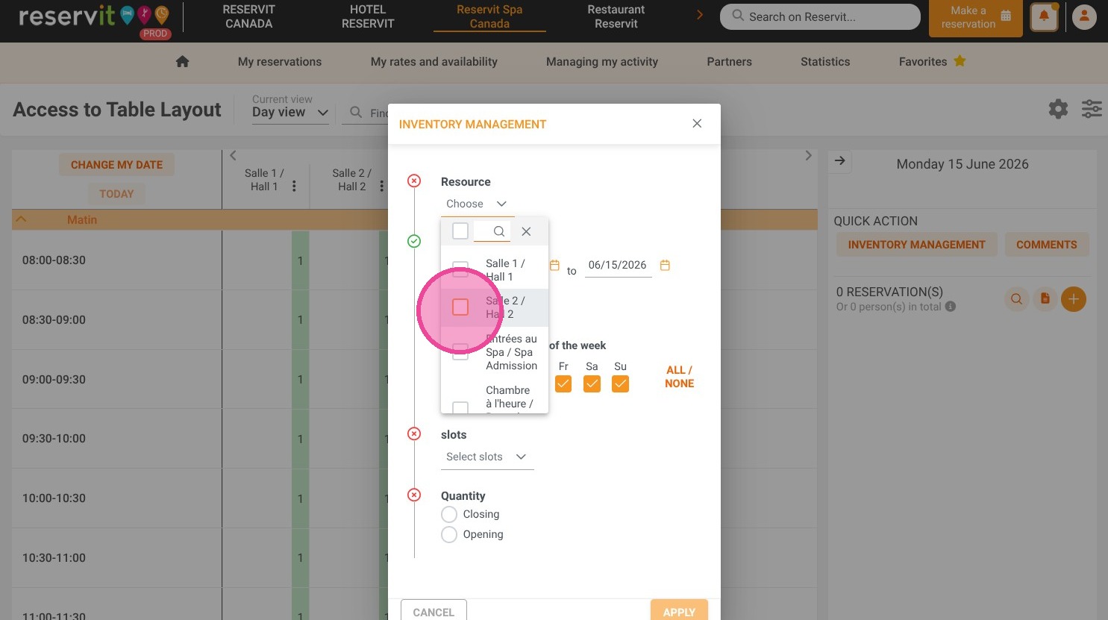This screenshot has width=1108, height=620.
Task: Switch to Restaurant Reservit tab
Action: 616,16
